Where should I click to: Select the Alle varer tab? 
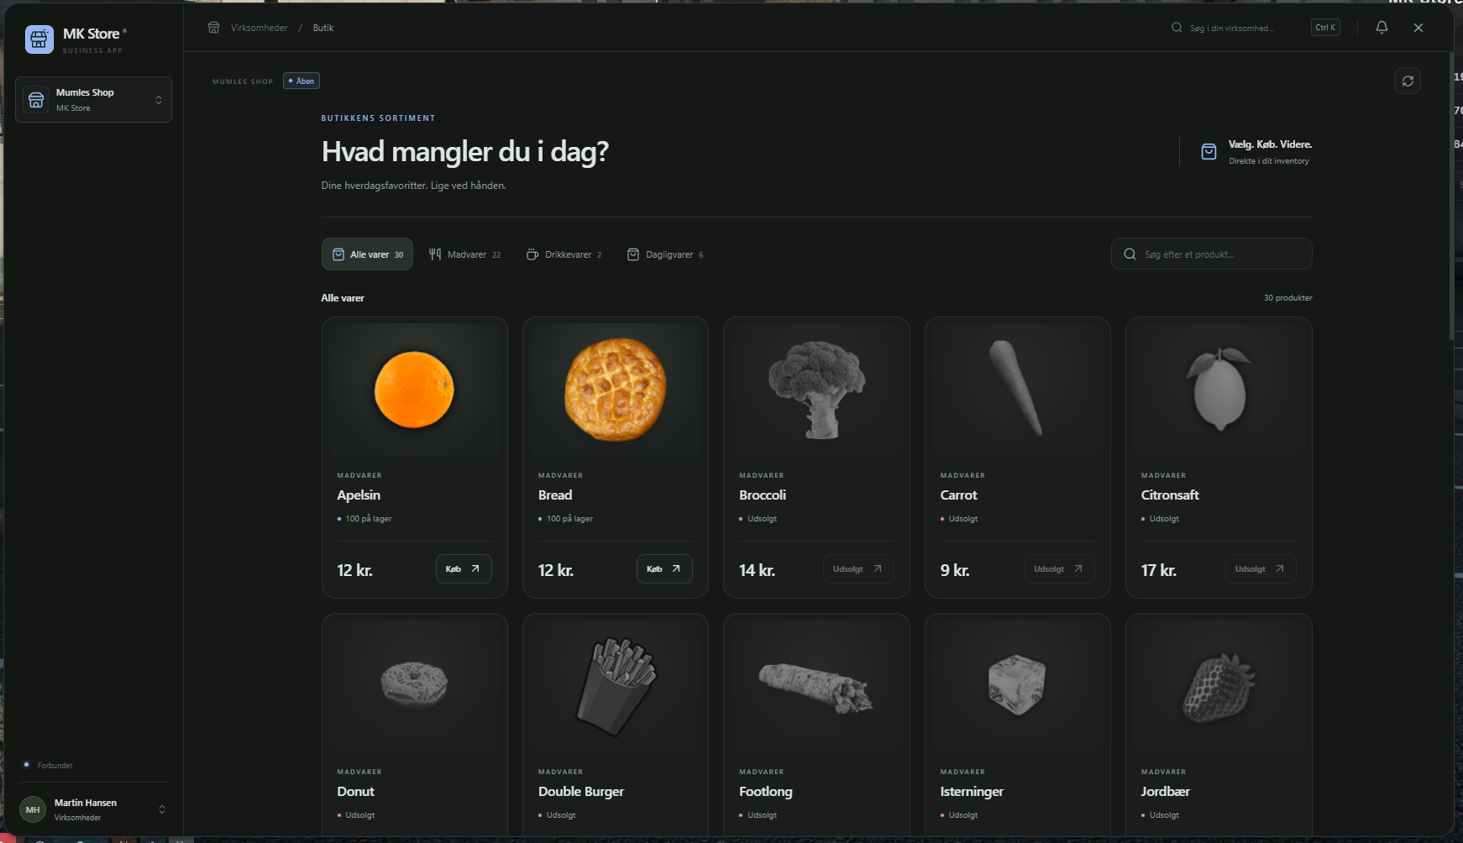pyautogui.click(x=367, y=254)
